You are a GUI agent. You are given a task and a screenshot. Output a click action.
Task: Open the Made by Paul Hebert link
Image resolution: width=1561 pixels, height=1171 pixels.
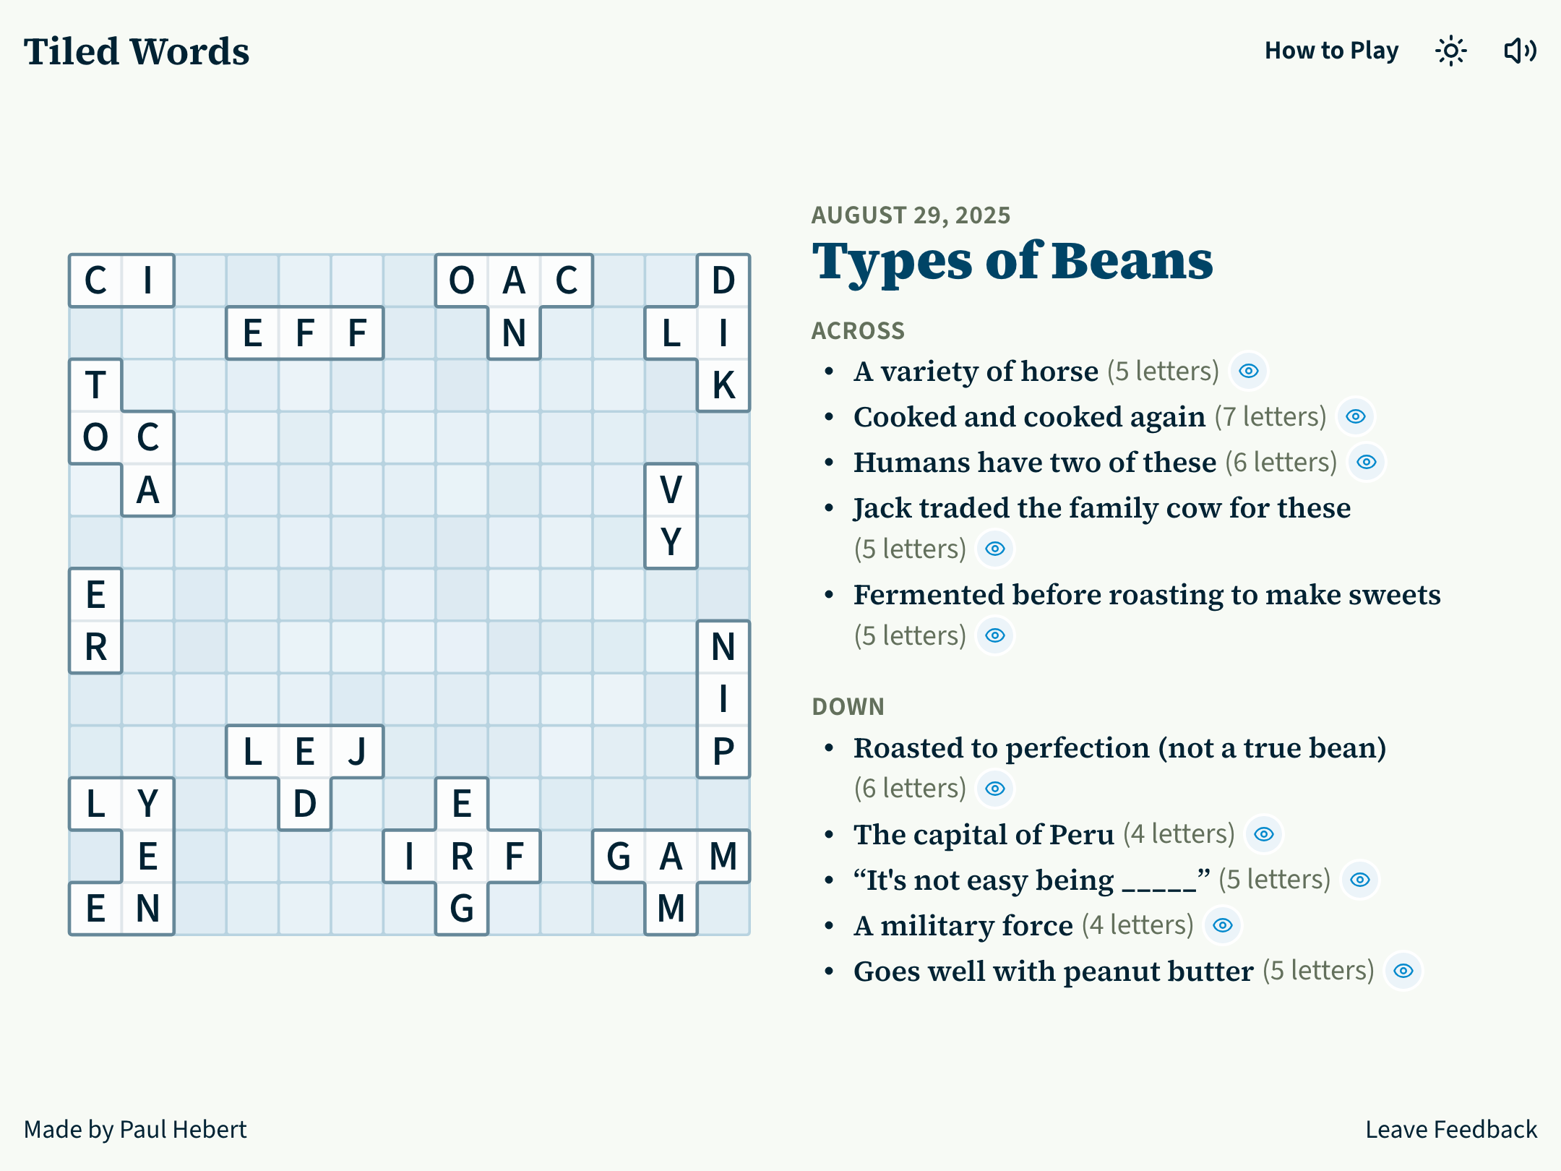(135, 1129)
